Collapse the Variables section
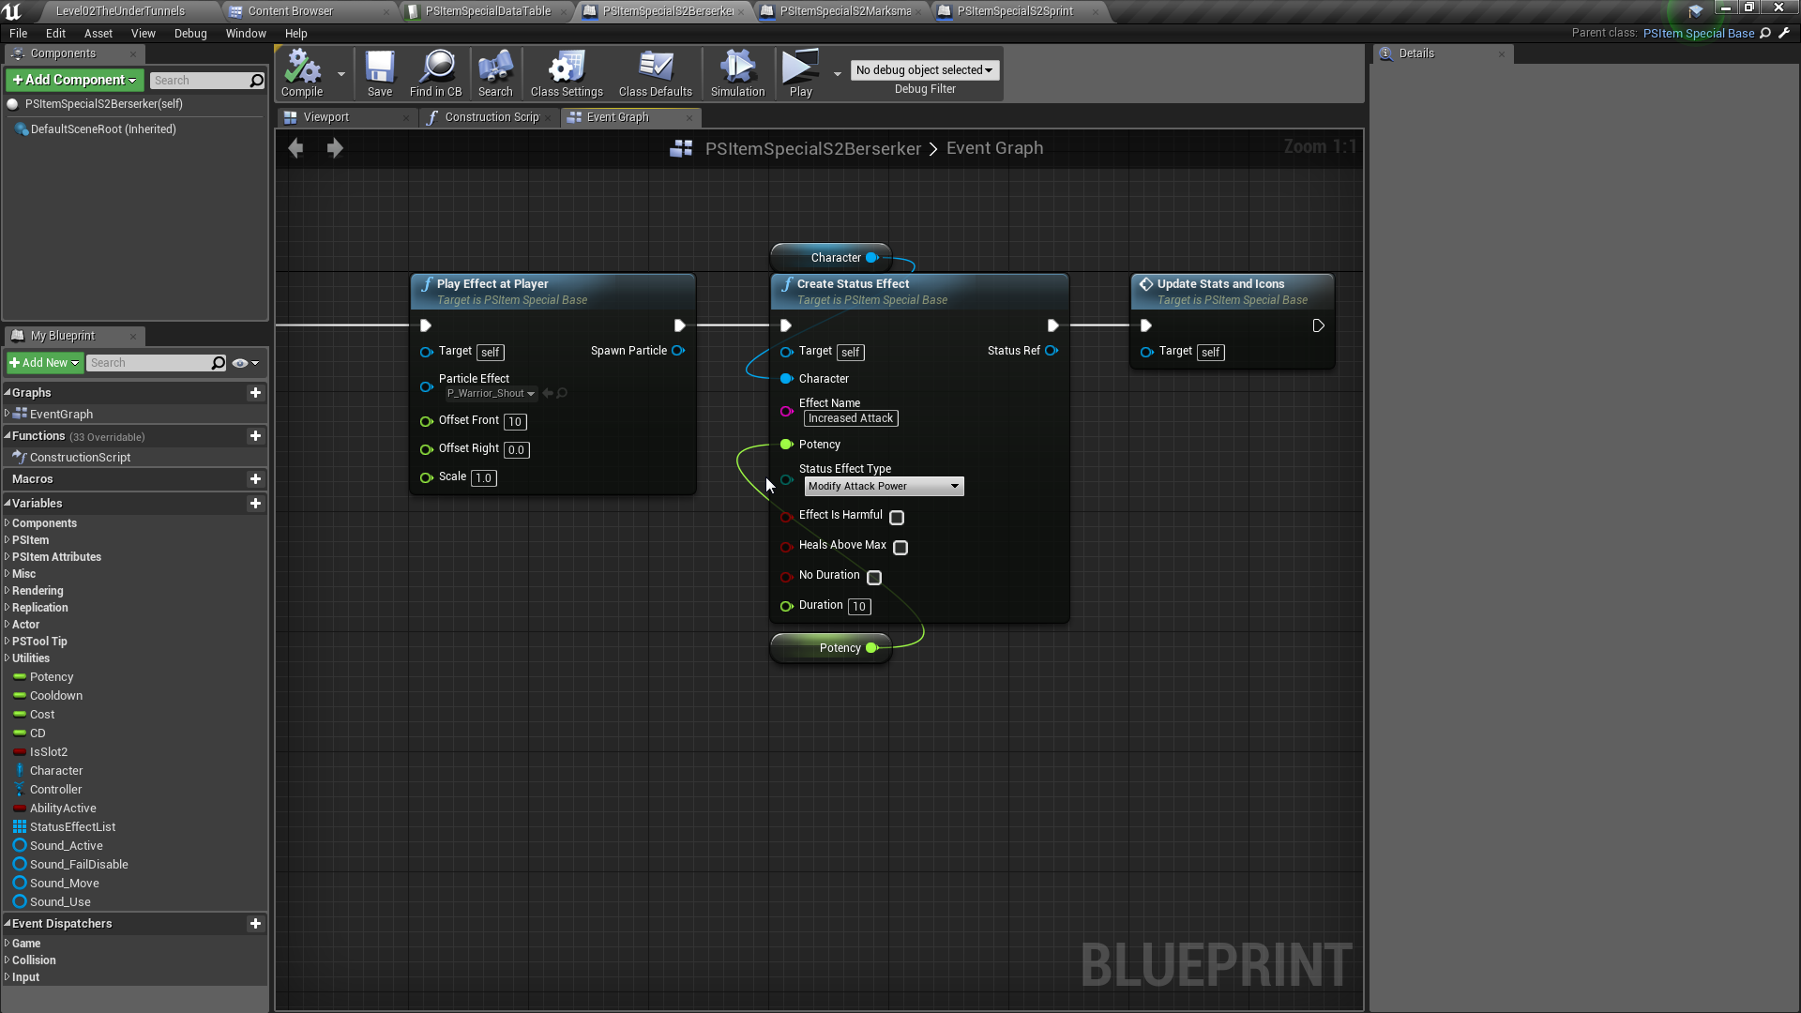The height and width of the screenshot is (1013, 1801). click(x=8, y=504)
